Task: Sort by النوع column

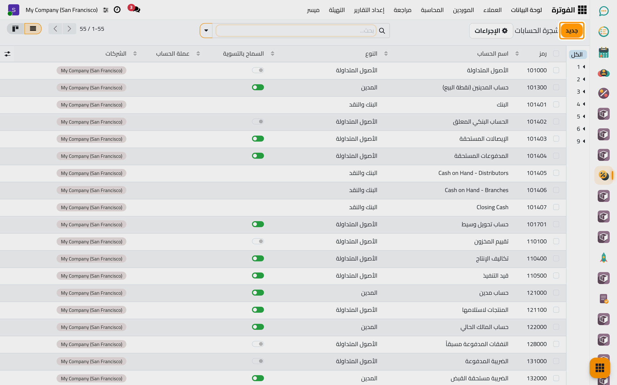Action: (x=371, y=54)
